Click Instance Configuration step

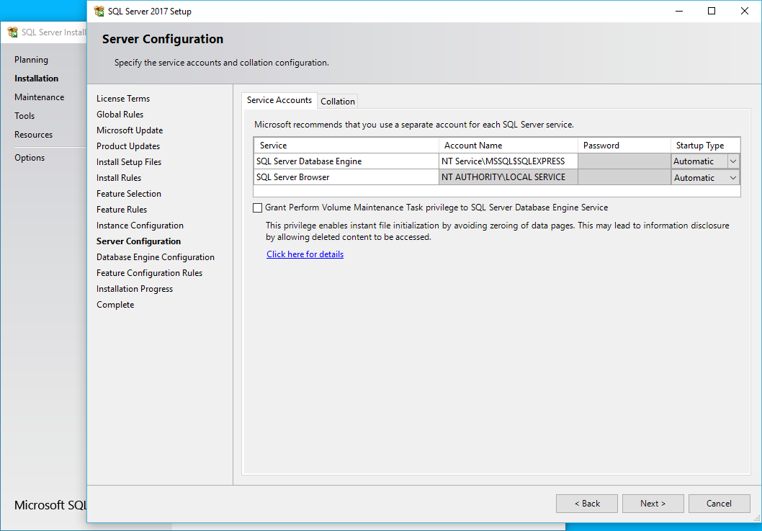coord(140,226)
